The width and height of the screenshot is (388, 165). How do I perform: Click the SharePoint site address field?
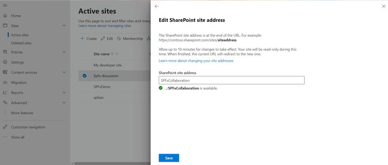point(231,80)
